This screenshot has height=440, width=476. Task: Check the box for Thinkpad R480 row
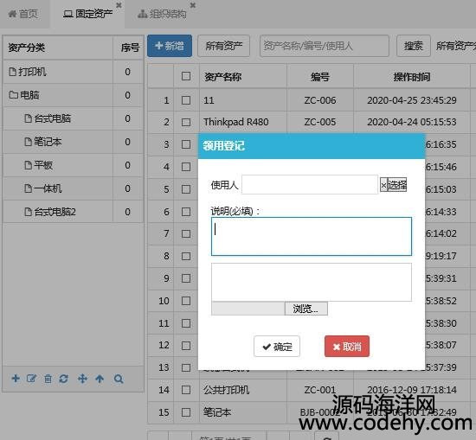[x=186, y=122]
